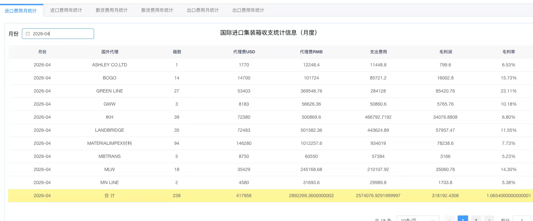Viewport: 533px width, 221px height.
Task: Click the jump-to-page input box
Action: pos(522,219)
